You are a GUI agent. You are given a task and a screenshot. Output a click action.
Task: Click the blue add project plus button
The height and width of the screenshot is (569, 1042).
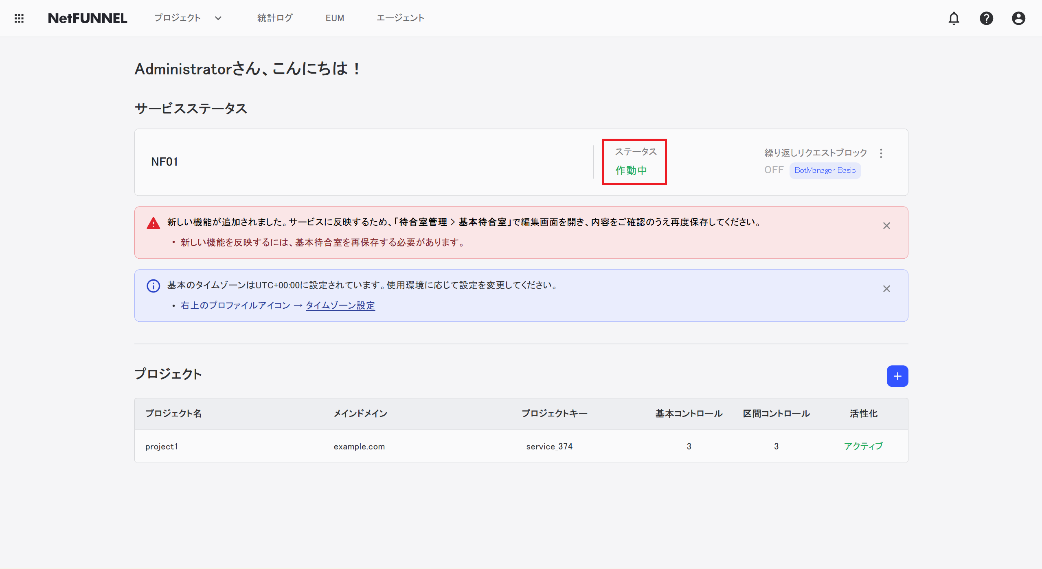(x=897, y=376)
